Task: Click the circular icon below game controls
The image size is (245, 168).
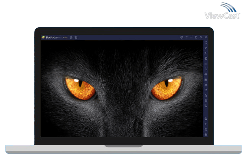Action: (206, 69)
